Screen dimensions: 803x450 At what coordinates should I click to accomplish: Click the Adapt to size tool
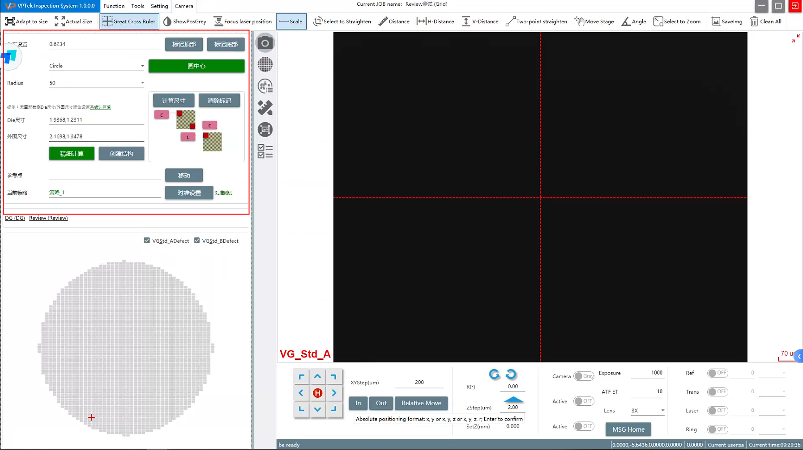tap(26, 21)
